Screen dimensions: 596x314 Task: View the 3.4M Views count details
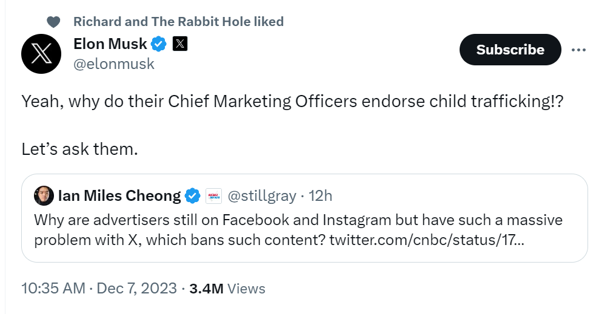(x=227, y=289)
